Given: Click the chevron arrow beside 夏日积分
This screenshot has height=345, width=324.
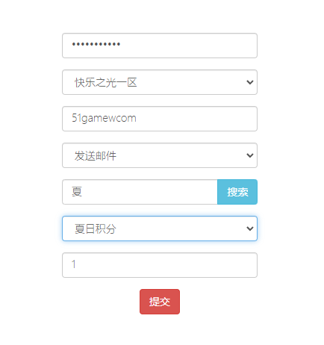Looking at the screenshot, I should click(249, 229).
